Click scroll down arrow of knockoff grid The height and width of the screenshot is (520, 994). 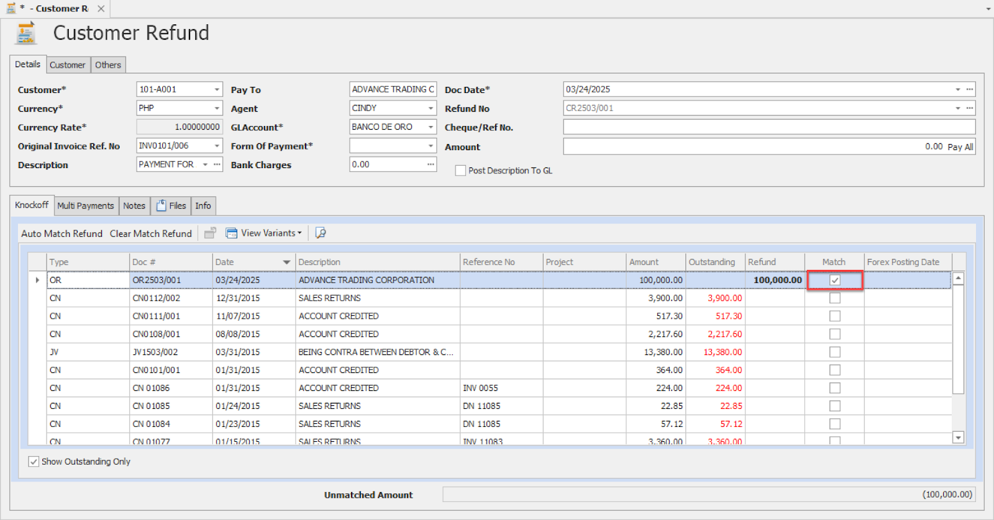tap(959, 437)
